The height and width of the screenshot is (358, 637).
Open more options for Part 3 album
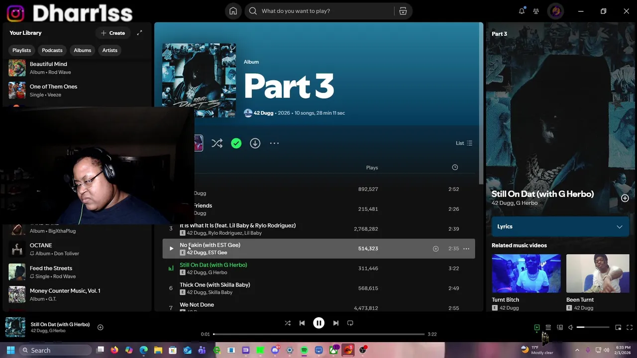[x=274, y=143]
